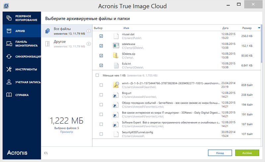Screen dimensions: 265x162
Task: Click the ntuser.dat file name
Action: (128, 34)
